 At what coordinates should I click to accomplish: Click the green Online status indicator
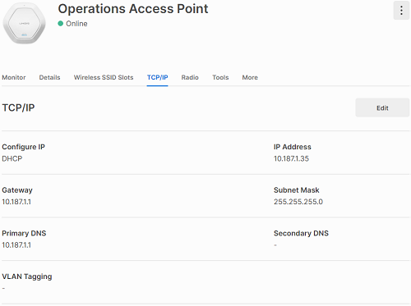(x=61, y=24)
